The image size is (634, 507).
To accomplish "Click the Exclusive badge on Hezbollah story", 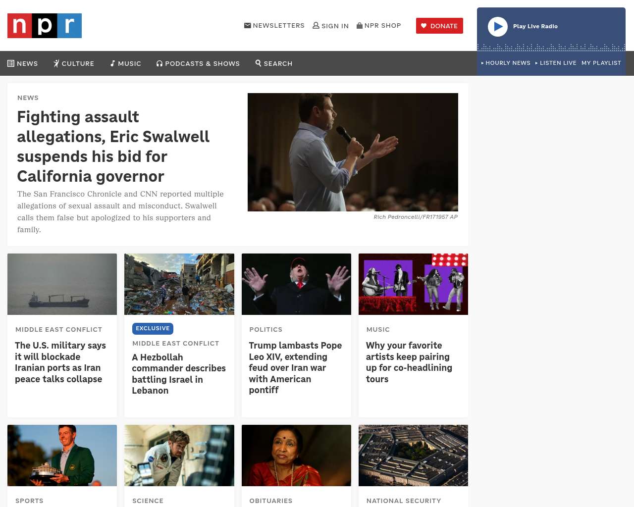I will tap(153, 328).
